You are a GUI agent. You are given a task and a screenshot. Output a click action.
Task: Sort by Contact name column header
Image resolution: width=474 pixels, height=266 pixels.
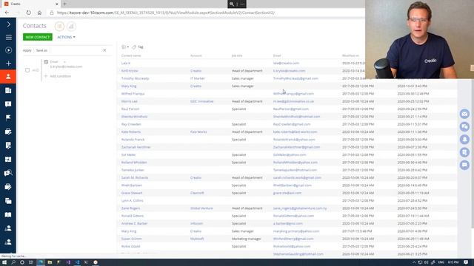click(x=131, y=56)
